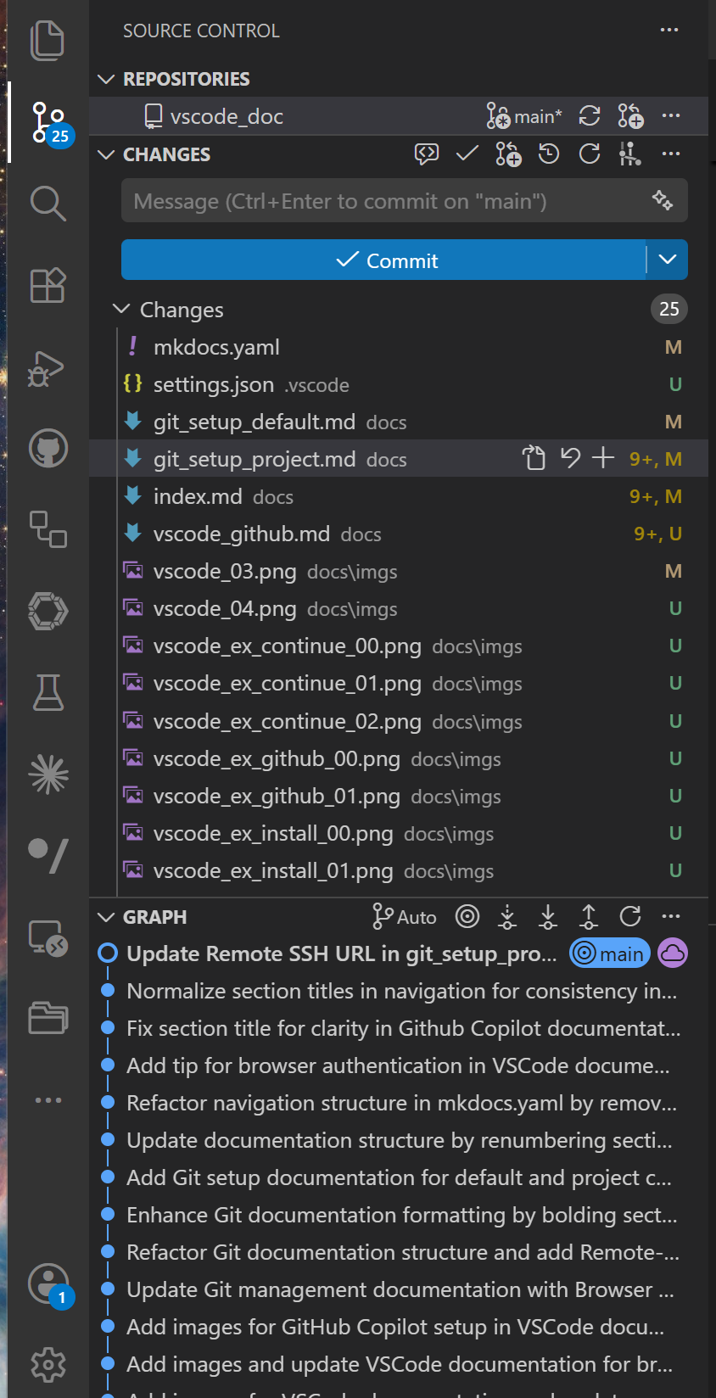The image size is (716, 1398).
Task: Click the main branch label in graph
Action: click(609, 953)
